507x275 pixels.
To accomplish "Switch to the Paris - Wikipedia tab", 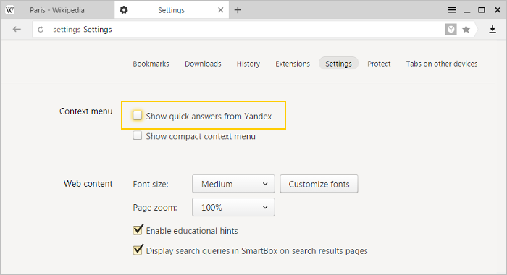I will tap(57, 10).
